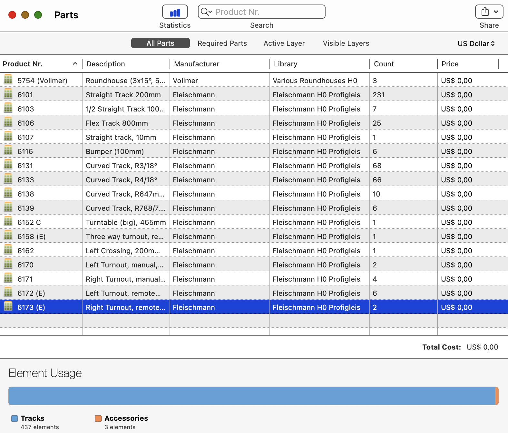Image resolution: width=508 pixels, height=433 pixels.
Task: Open the Statistics chart button
Action: [175, 12]
